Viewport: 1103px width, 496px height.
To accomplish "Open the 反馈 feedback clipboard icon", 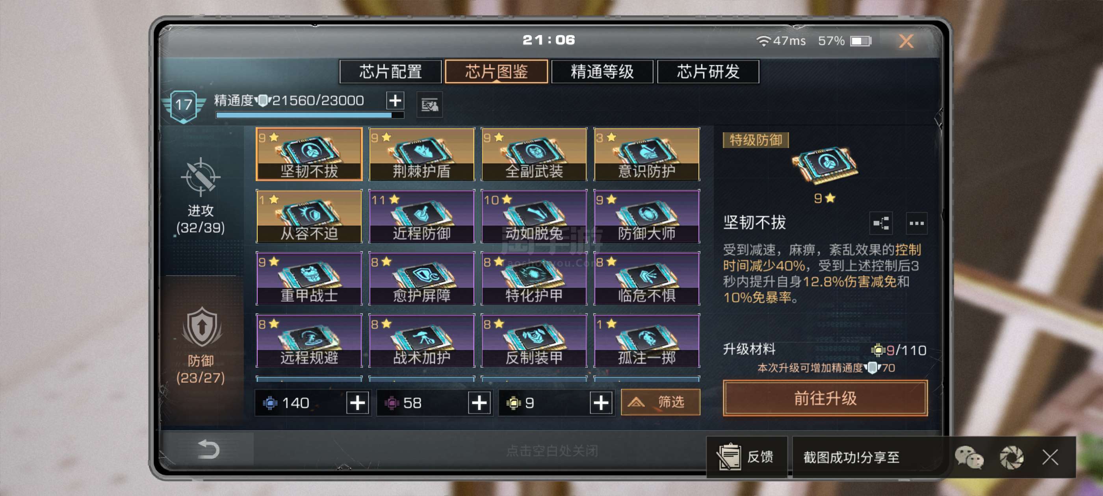I will [x=729, y=457].
